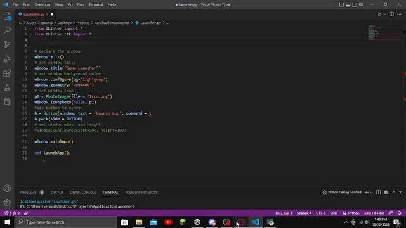The width and height of the screenshot is (406, 228).
Task: Toggle secondary sidebar layout icon
Action: [355, 4]
